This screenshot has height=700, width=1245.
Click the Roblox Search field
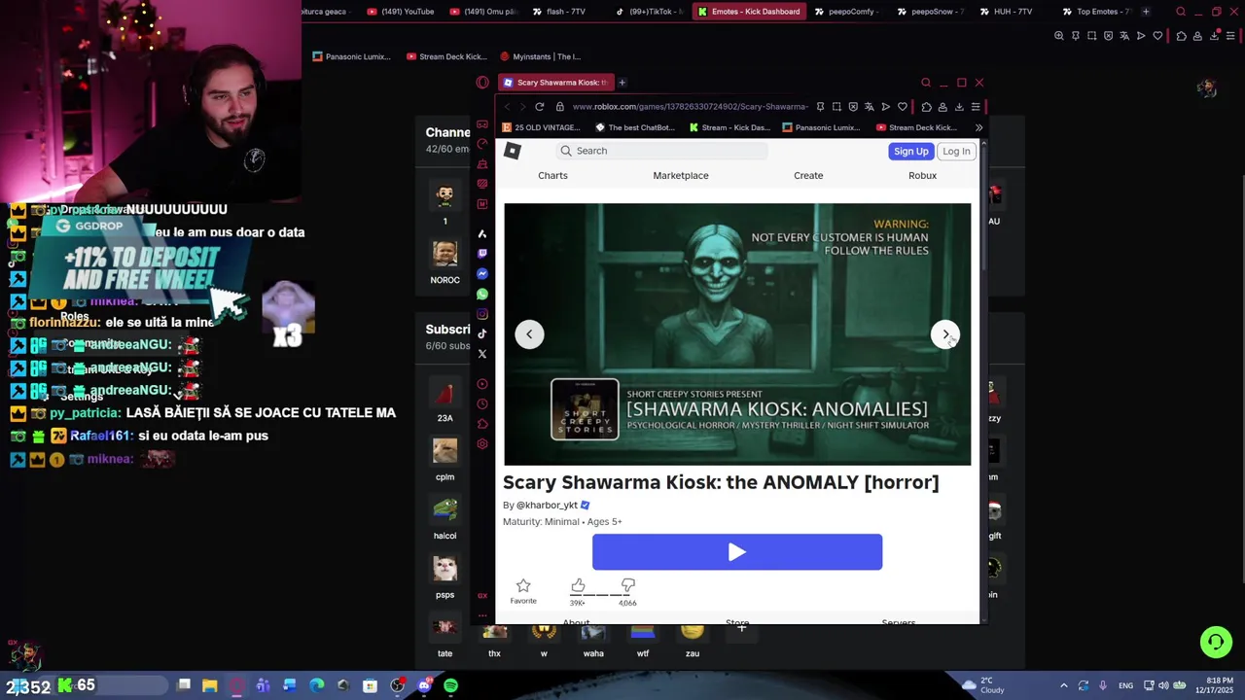click(661, 151)
